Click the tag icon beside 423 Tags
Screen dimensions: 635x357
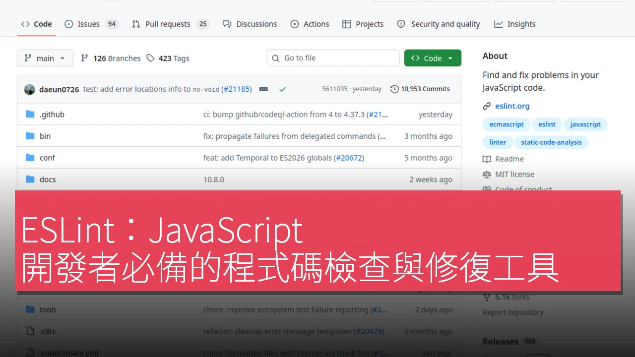coord(150,58)
